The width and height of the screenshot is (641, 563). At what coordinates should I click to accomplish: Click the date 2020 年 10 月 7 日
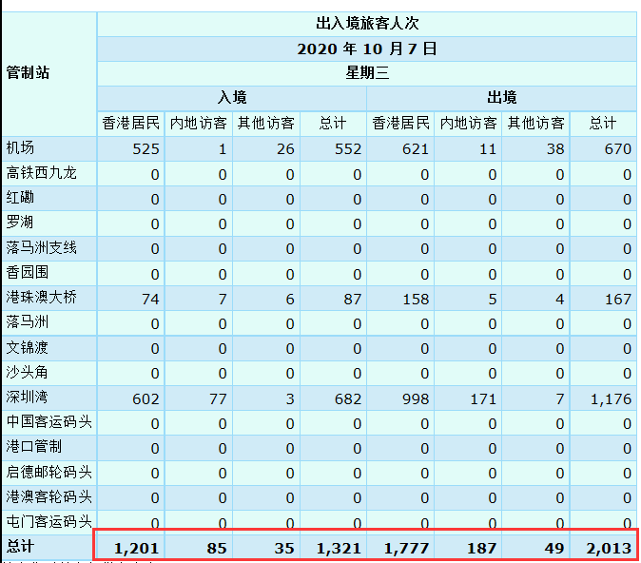tap(367, 49)
